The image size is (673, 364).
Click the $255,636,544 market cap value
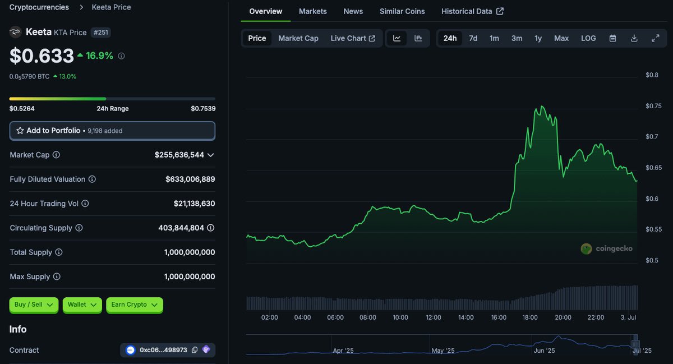[x=179, y=155]
